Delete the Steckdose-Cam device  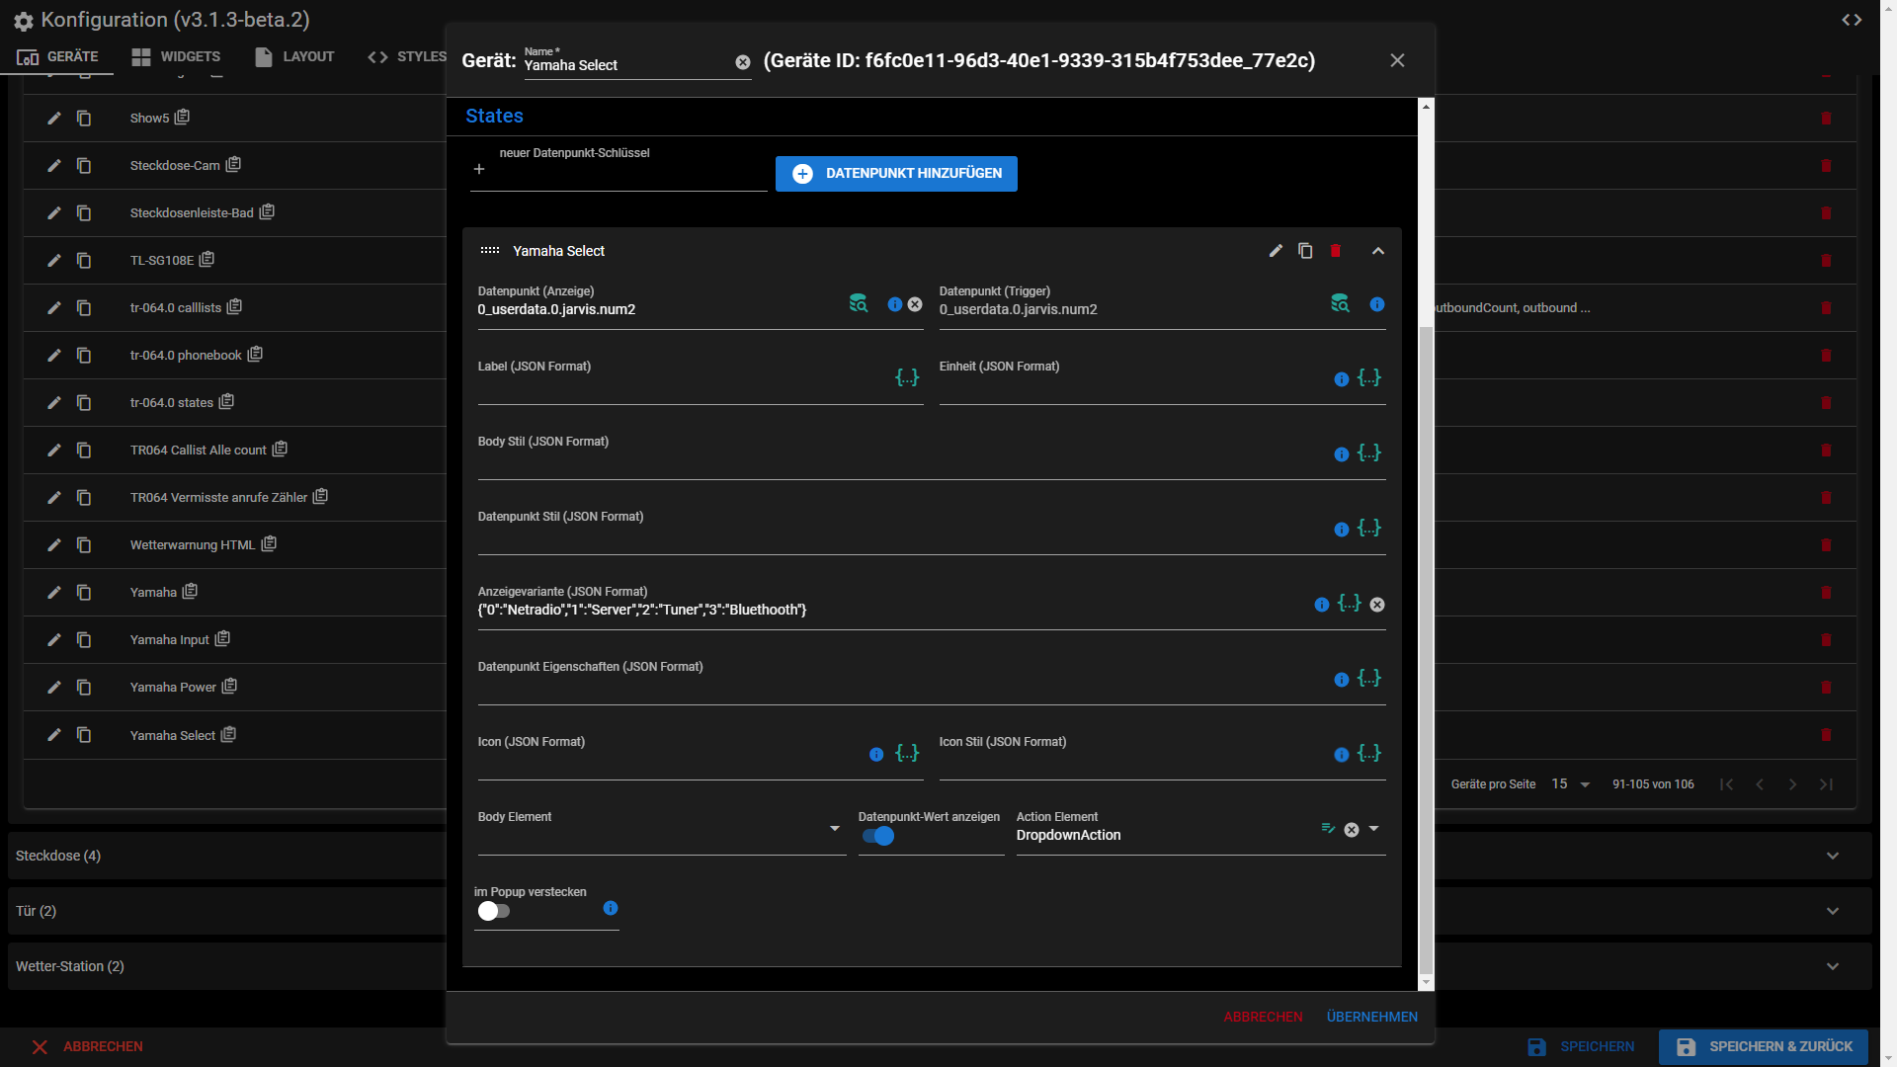coord(1826,166)
